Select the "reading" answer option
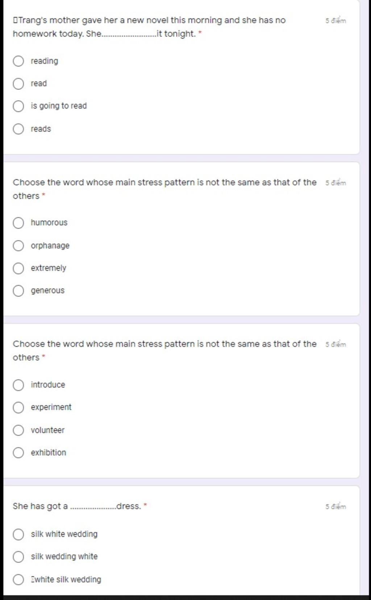The height and width of the screenshot is (600, 371). pos(18,61)
